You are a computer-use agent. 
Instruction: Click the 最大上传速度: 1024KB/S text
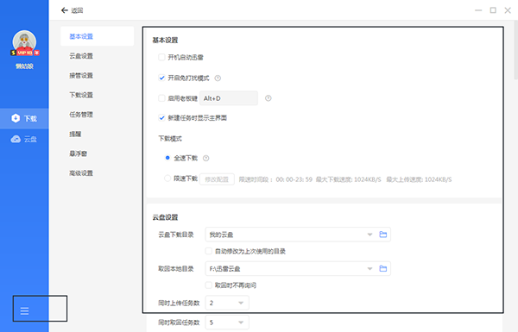tap(419, 179)
